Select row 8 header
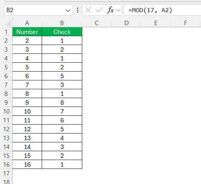This screenshot has height=184, width=201. (x=6, y=94)
